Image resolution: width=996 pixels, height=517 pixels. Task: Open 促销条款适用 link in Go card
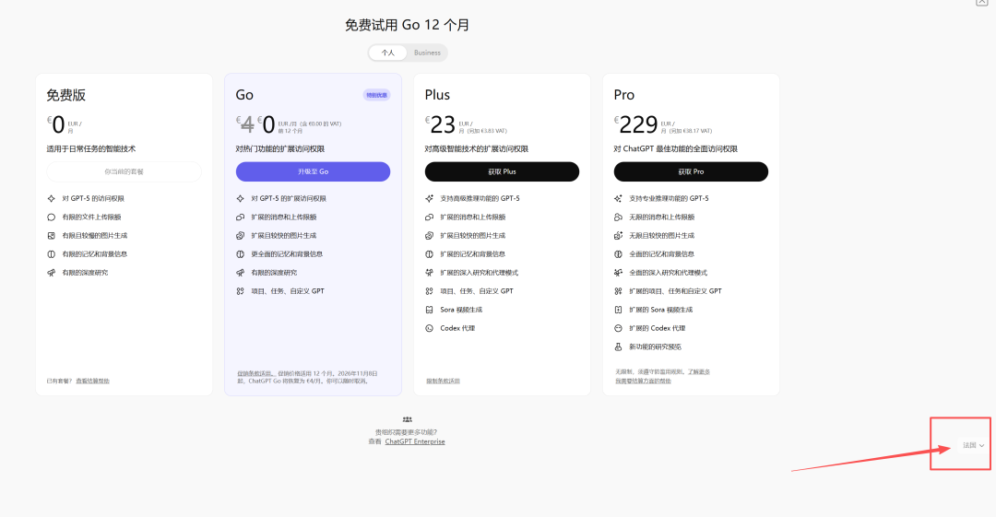point(255,373)
